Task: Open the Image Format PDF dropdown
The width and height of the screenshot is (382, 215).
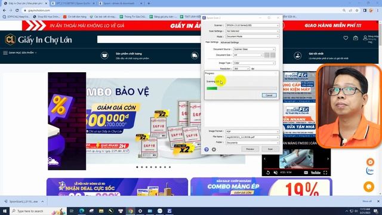Action: (252, 131)
